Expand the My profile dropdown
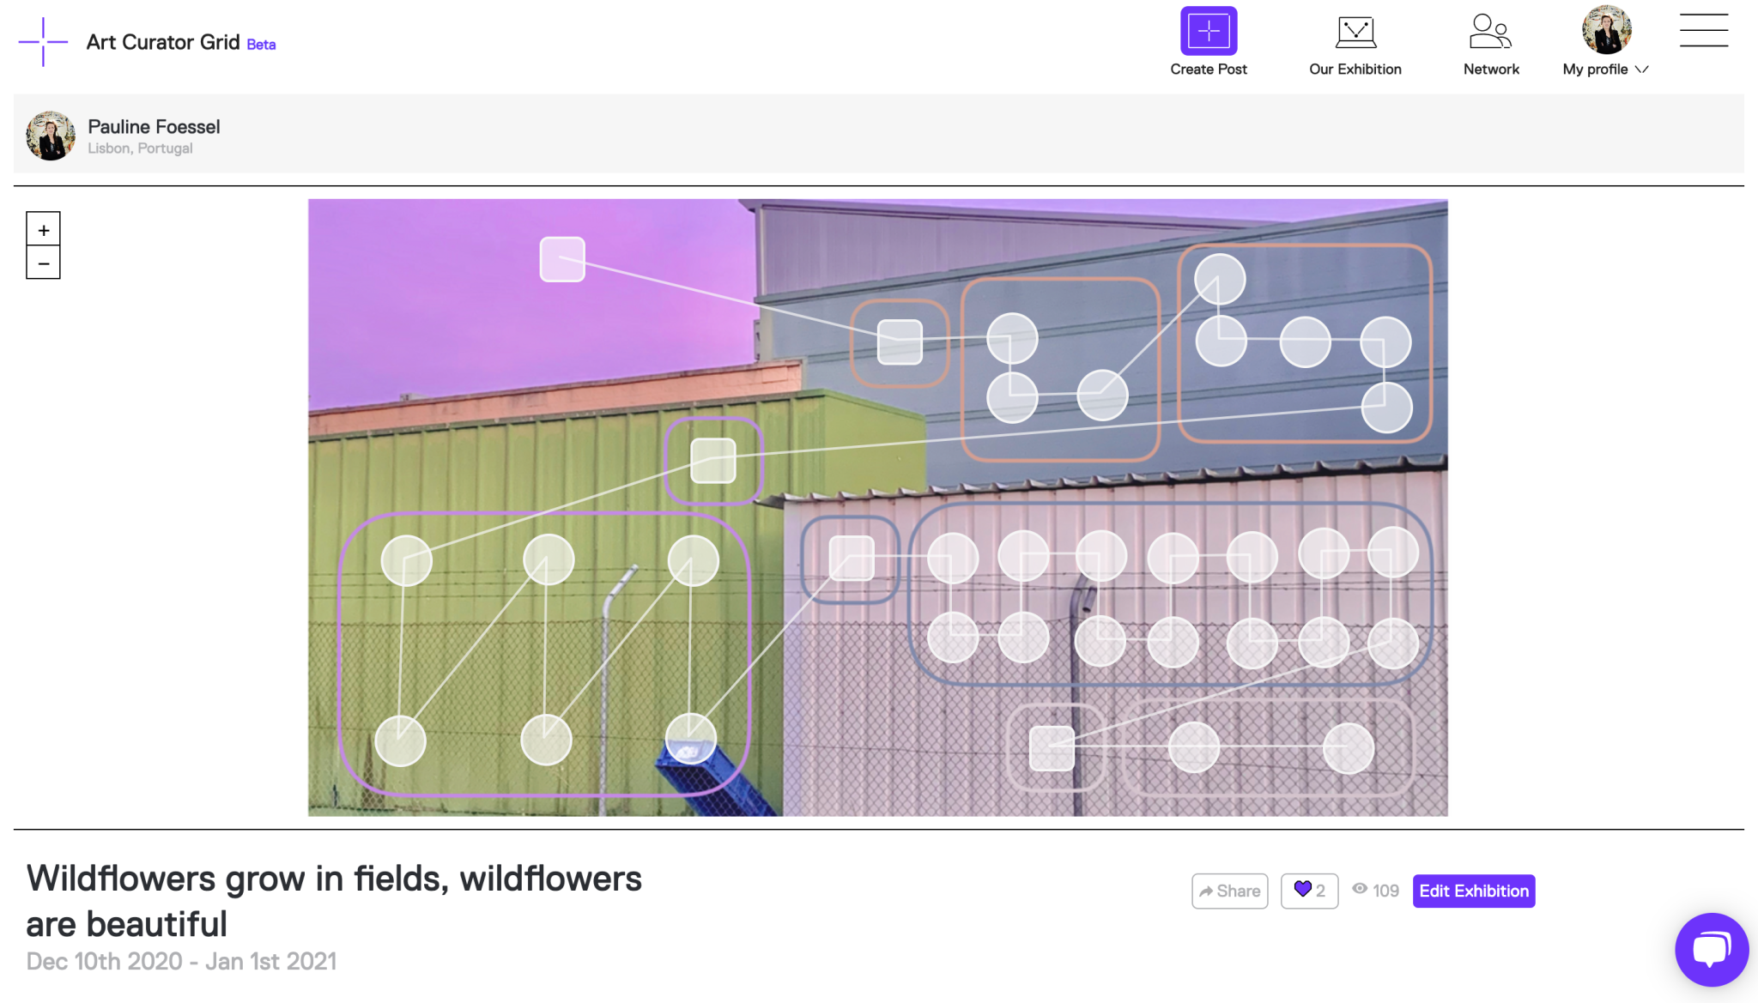The image size is (1758, 1003). [1604, 69]
